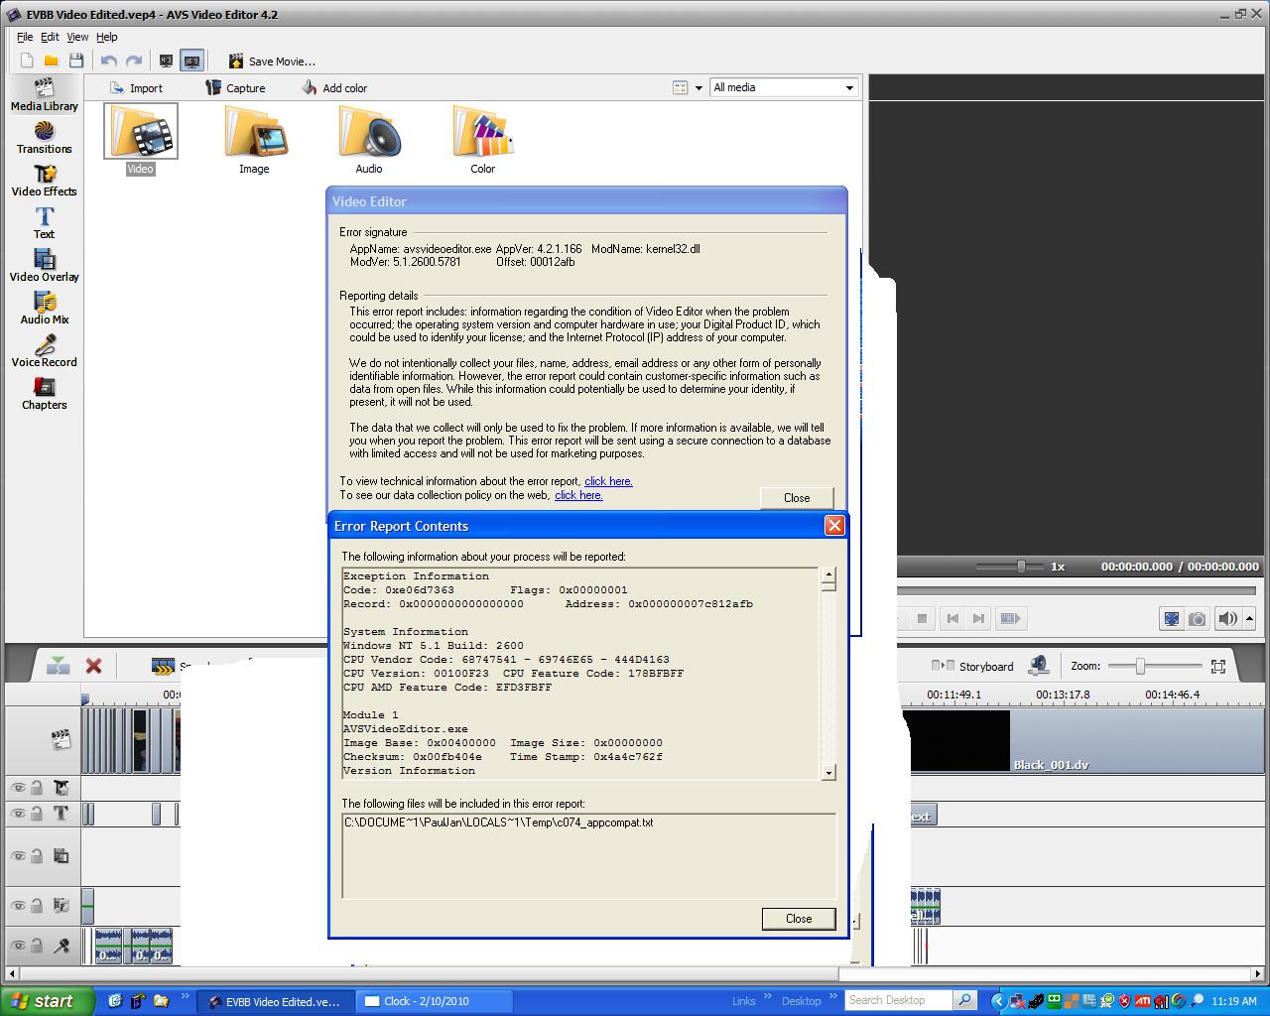This screenshot has height=1016, width=1270.
Task: Open the Video Overlay panel
Action: [x=44, y=266]
